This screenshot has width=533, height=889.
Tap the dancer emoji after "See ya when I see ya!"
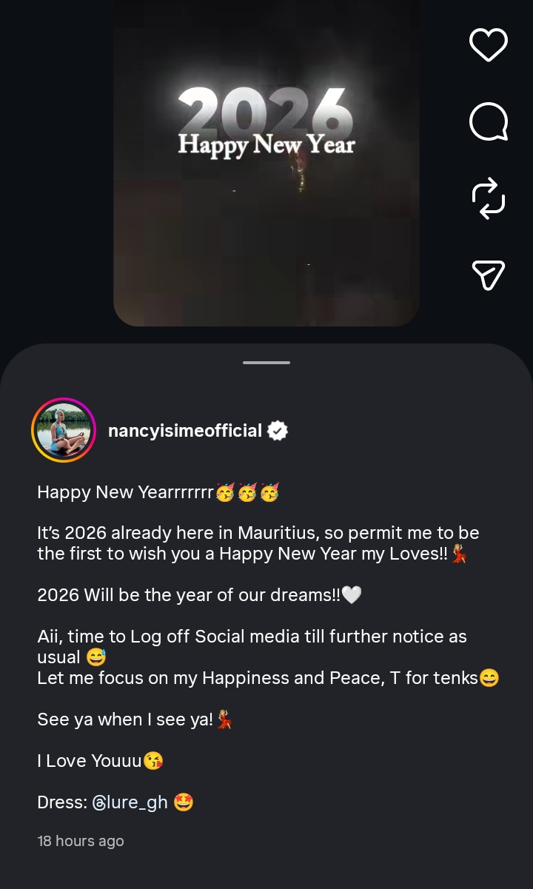[x=225, y=719]
